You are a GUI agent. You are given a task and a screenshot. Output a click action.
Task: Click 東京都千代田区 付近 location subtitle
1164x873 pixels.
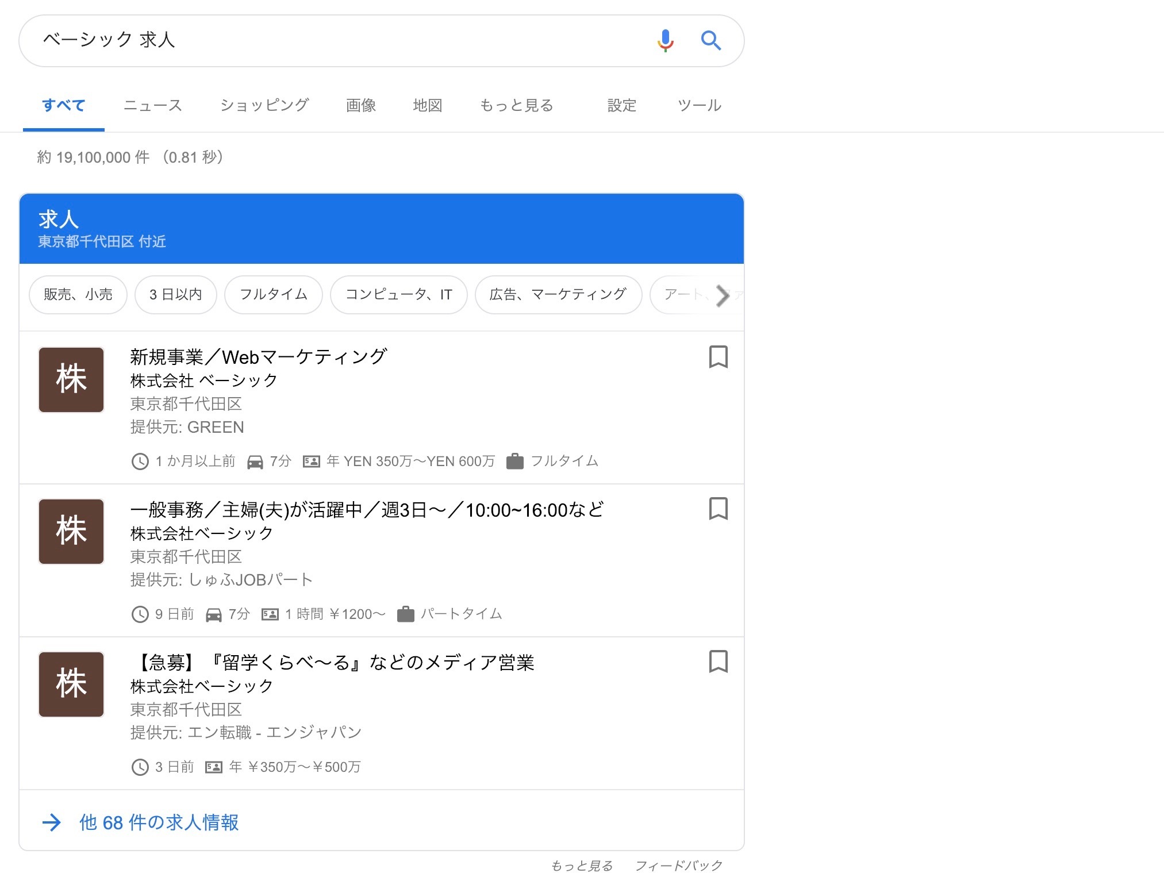point(102,241)
